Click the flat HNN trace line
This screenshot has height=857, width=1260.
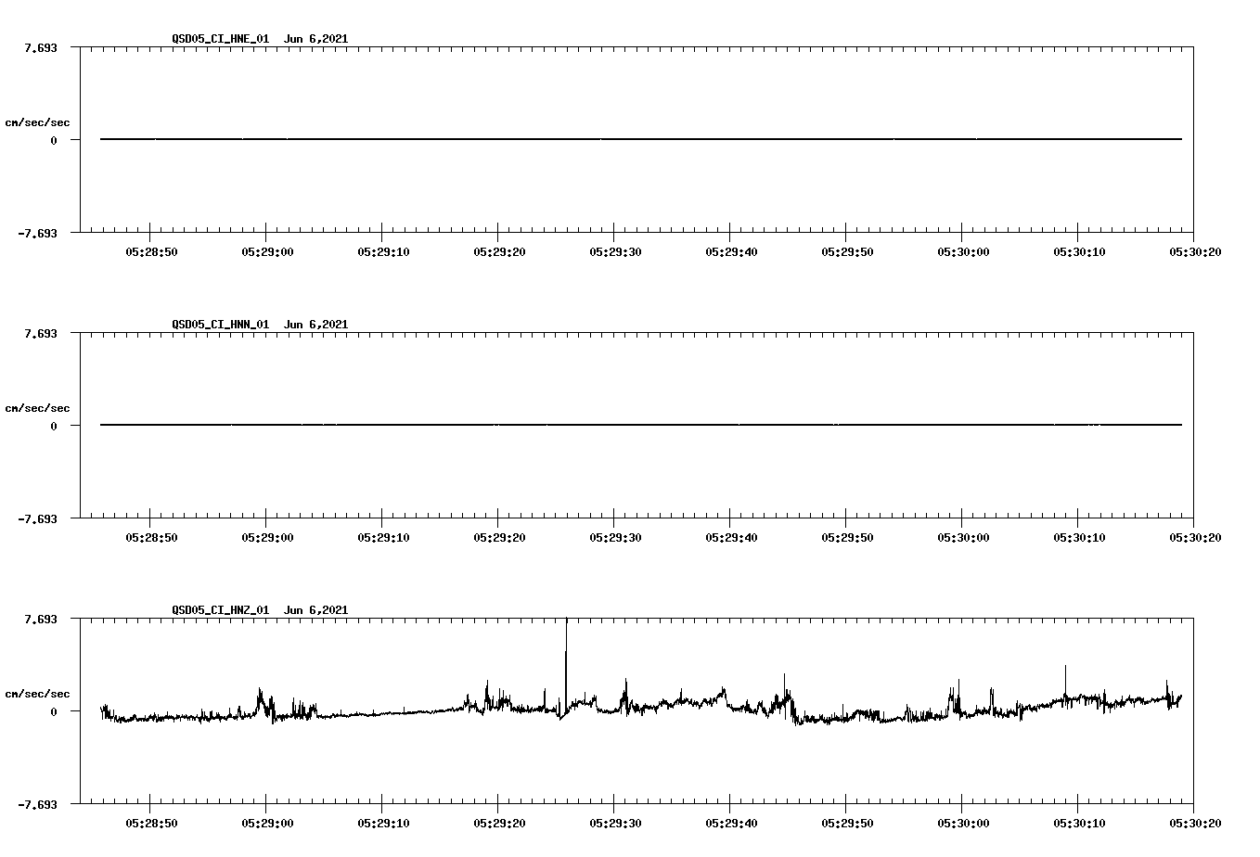pyautogui.click(x=641, y=425)
